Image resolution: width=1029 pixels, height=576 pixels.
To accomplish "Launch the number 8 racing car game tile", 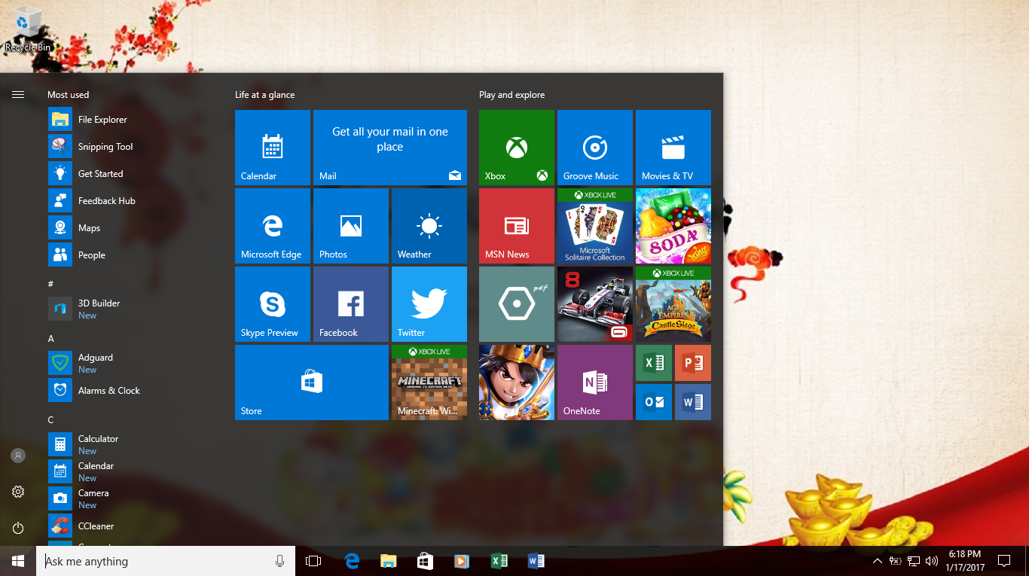I will click(595, 304).
